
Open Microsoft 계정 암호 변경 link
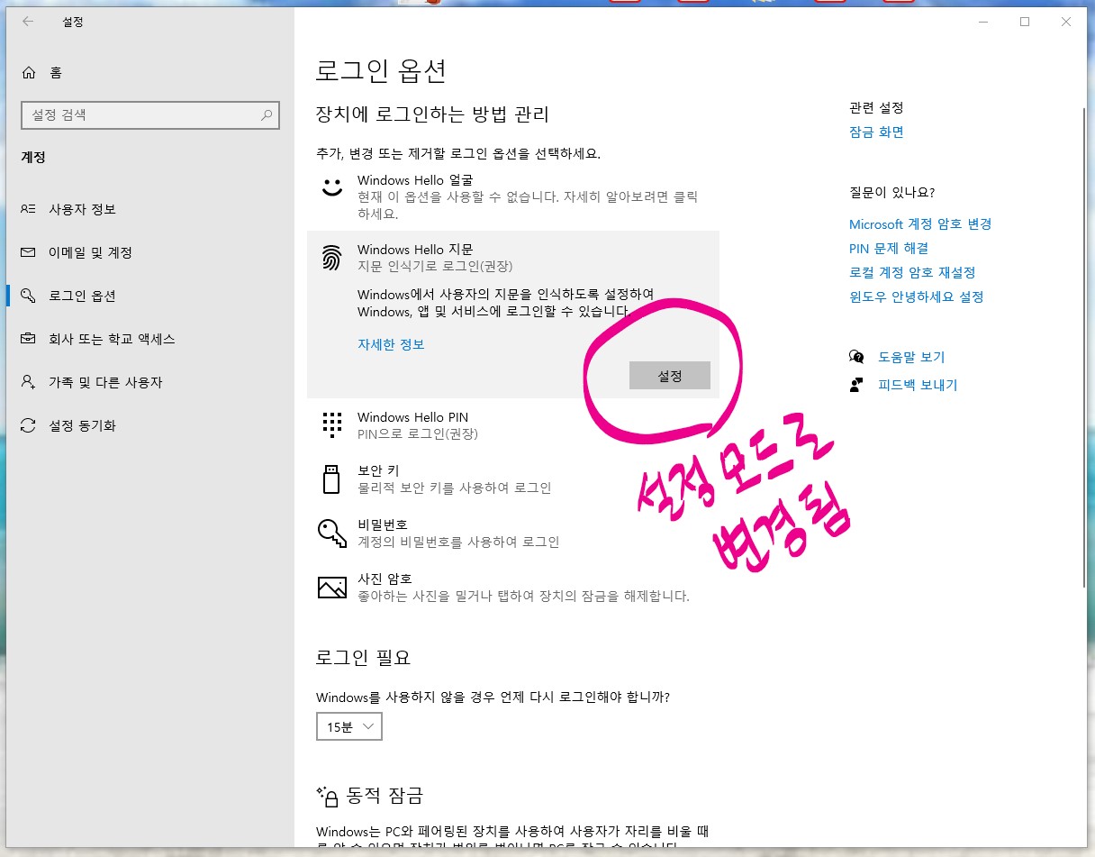(x=920, y=223)
